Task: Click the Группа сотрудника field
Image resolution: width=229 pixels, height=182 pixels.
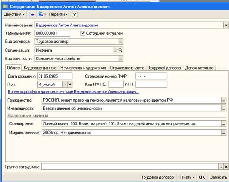Action: tap(130, 167)
